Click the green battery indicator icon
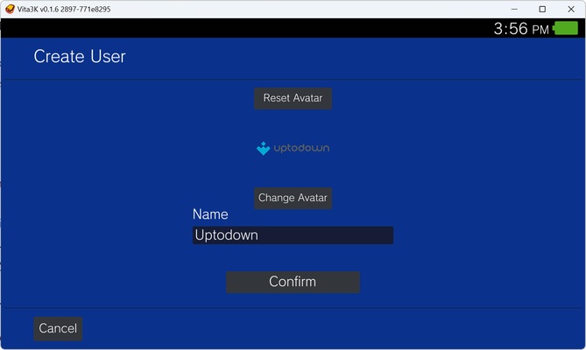Image resolution: width=586 pixels, height=350 pixels. [x=566, y=28]
